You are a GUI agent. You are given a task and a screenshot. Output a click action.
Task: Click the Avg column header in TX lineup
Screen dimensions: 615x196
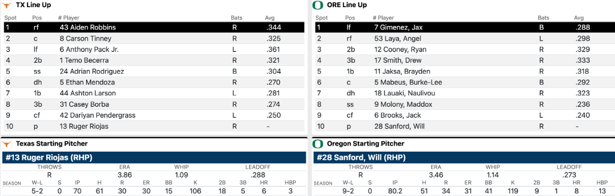pos(270,18)
